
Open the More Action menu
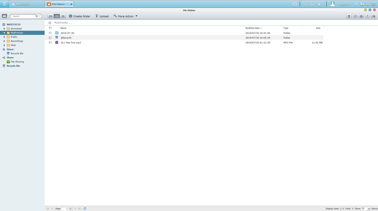[x=126, y=16]
